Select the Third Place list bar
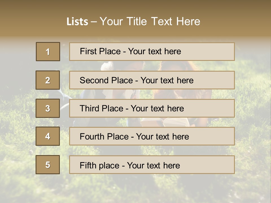This screenshot has height=203, width=271. point(152,108)
